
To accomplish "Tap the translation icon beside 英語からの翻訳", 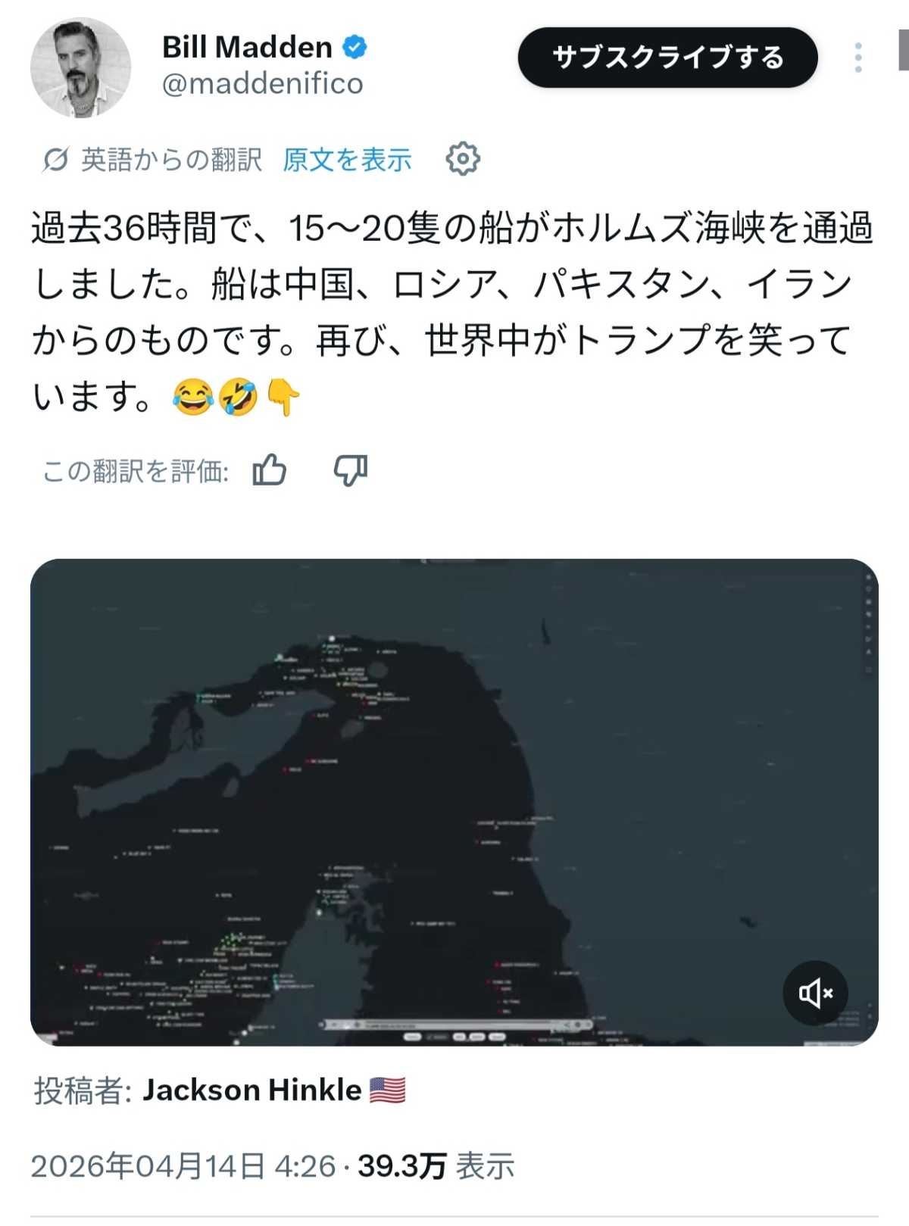I will pos(55,160).
